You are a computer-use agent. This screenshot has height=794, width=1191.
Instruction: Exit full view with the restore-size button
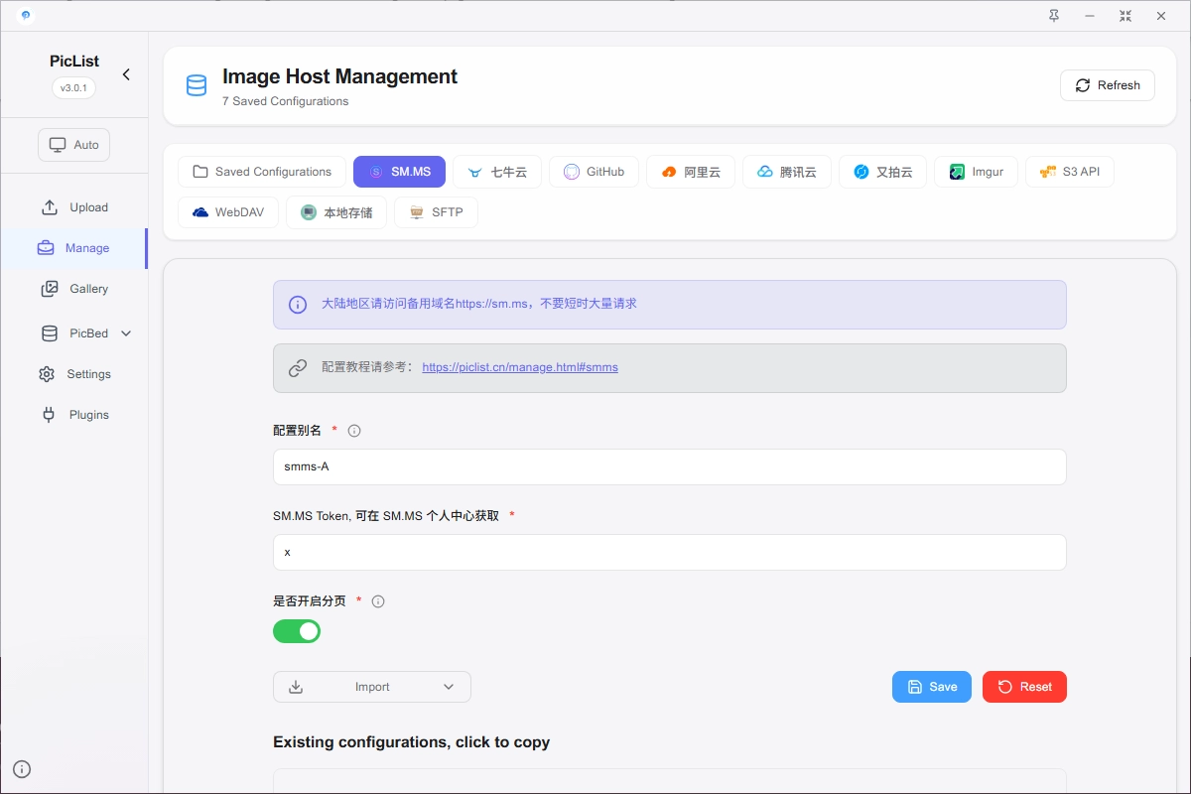point(1125,16)
